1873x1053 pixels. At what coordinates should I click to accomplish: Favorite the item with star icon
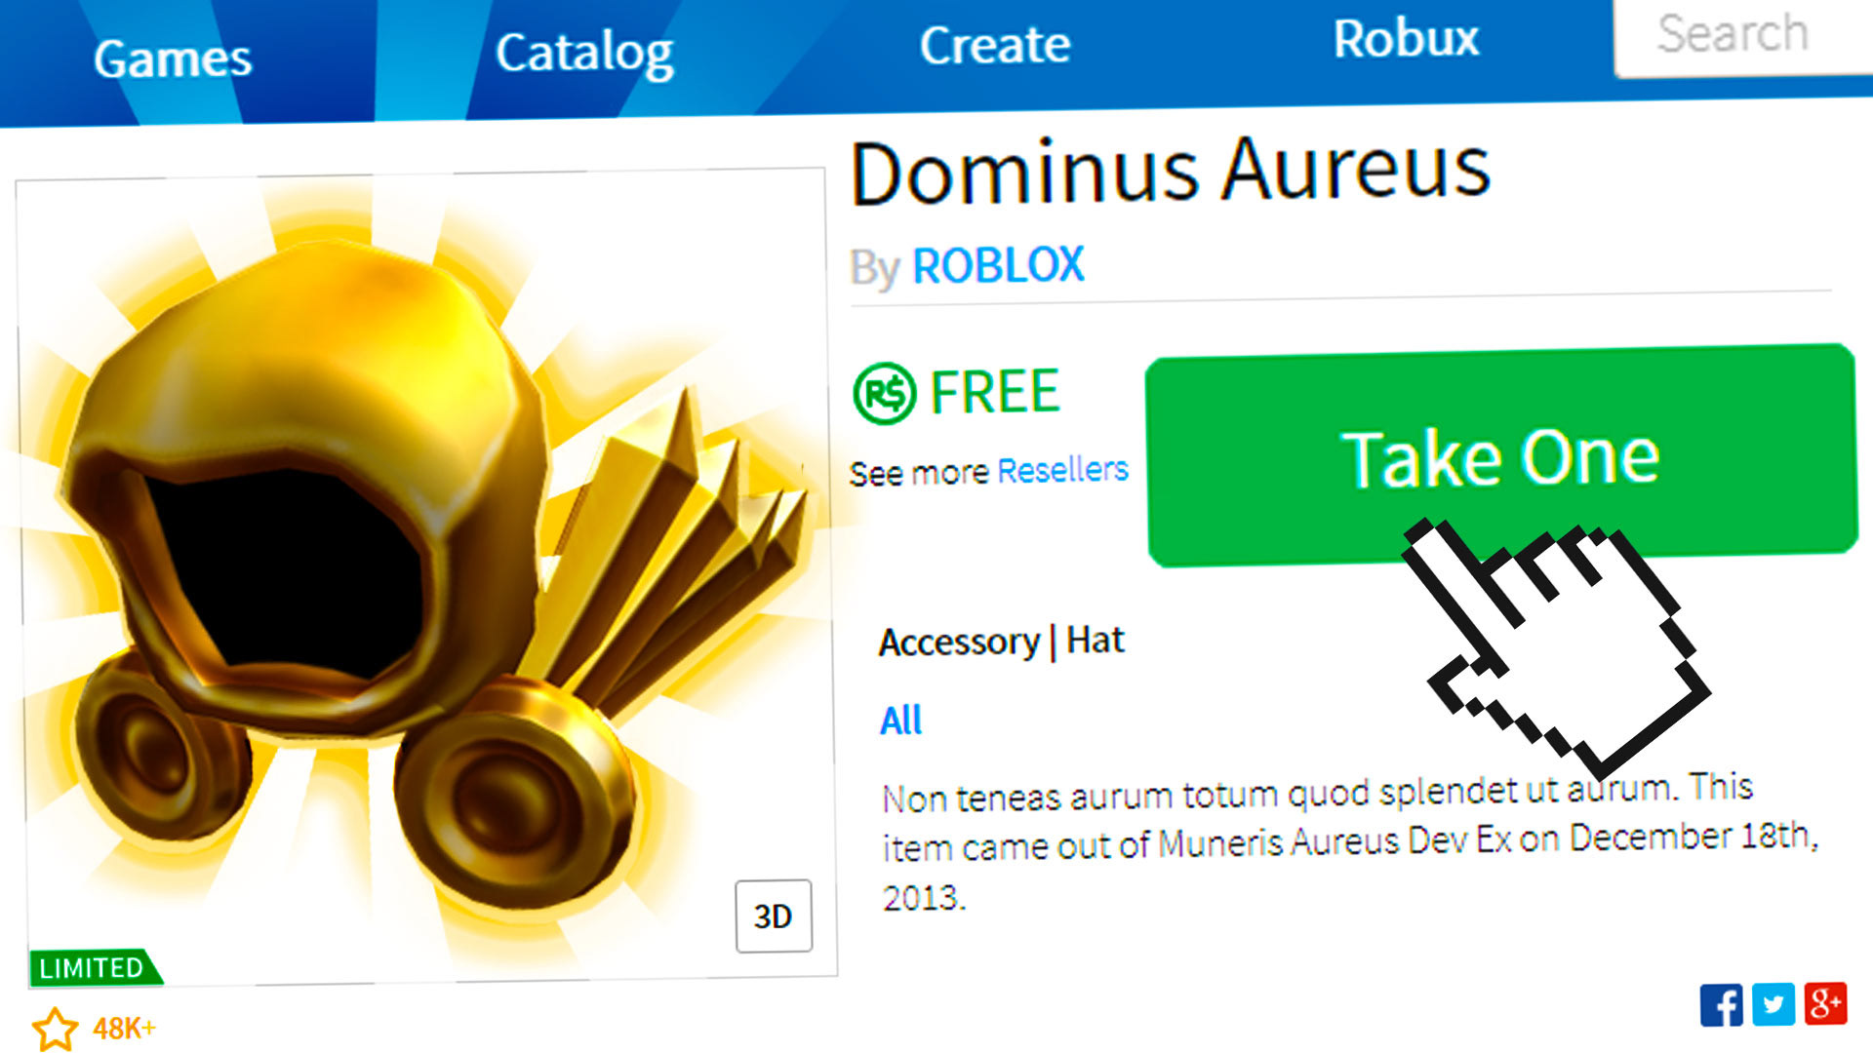55,1029
